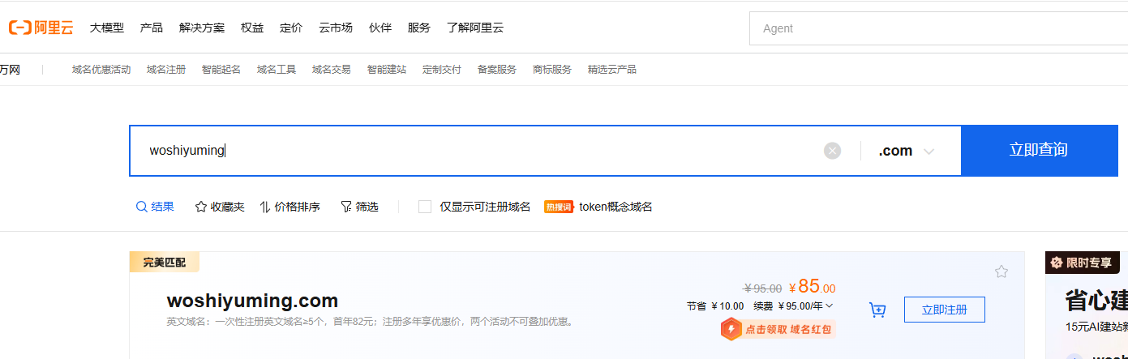Open 域名工具 page
Image resolution: width=1128 pixels, height=359 pixels.
coord(277,70)
